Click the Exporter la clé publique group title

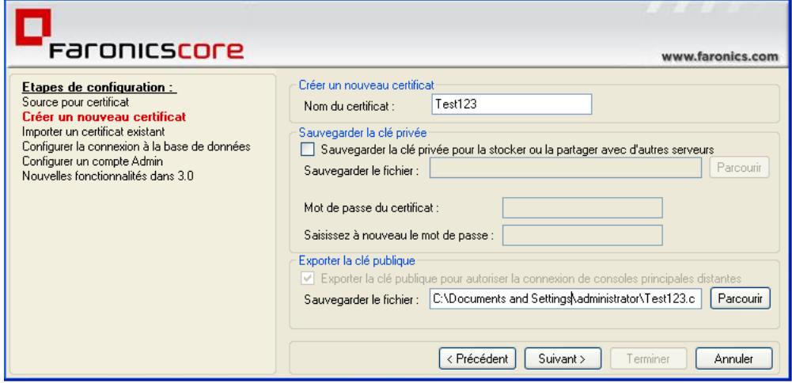[x=357, y=260]
